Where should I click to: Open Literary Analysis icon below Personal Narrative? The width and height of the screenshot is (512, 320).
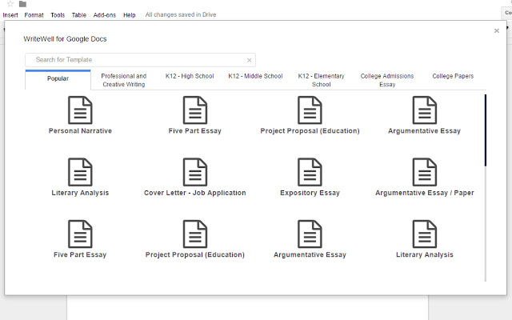[80, 172]
